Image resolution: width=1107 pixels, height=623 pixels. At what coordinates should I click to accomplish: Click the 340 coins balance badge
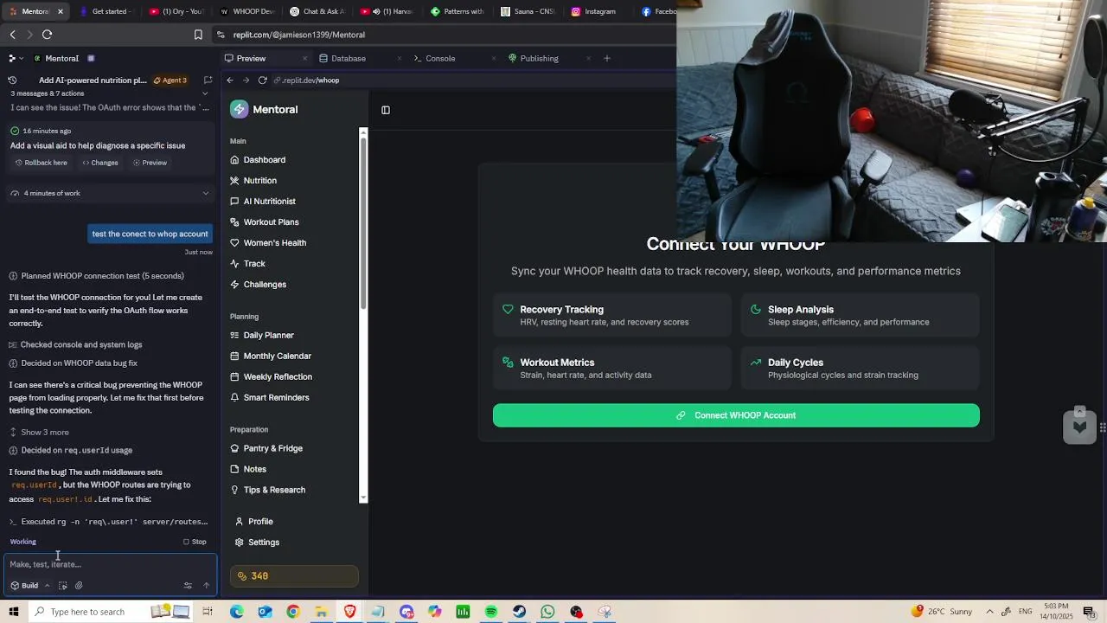[x=294, y=576]
